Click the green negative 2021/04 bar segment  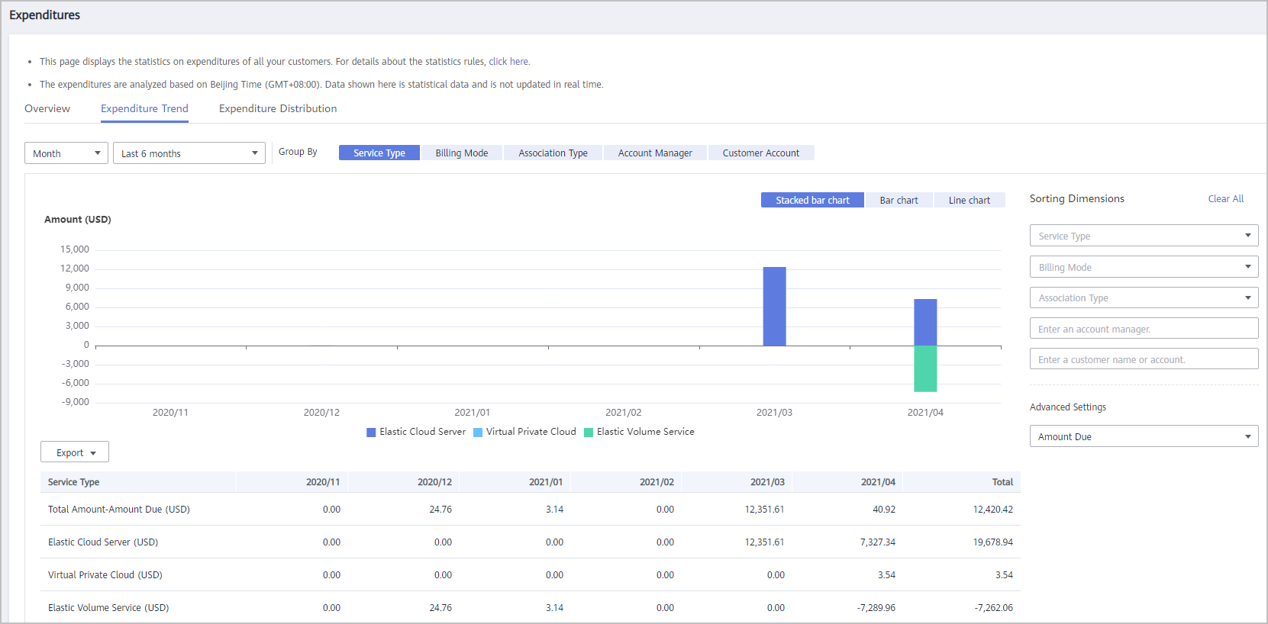pyautogui.click(x=925, y=368)
